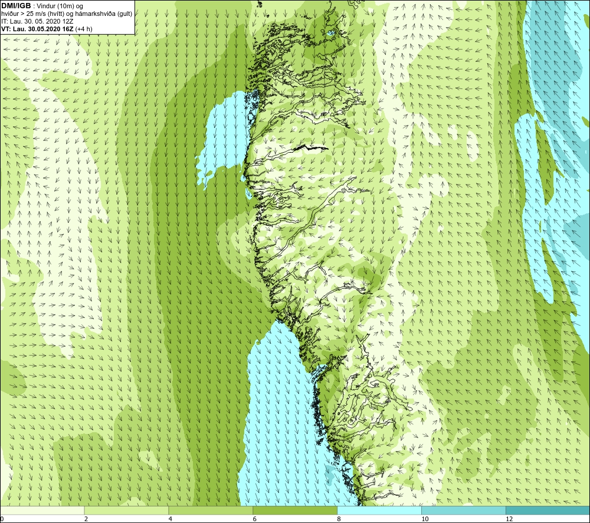Click the 0–2 palest color scale segment

tap(42, 510)
